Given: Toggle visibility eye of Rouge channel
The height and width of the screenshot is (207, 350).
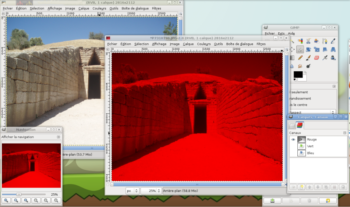Looking at the screenshot, I should click(293, 139).
